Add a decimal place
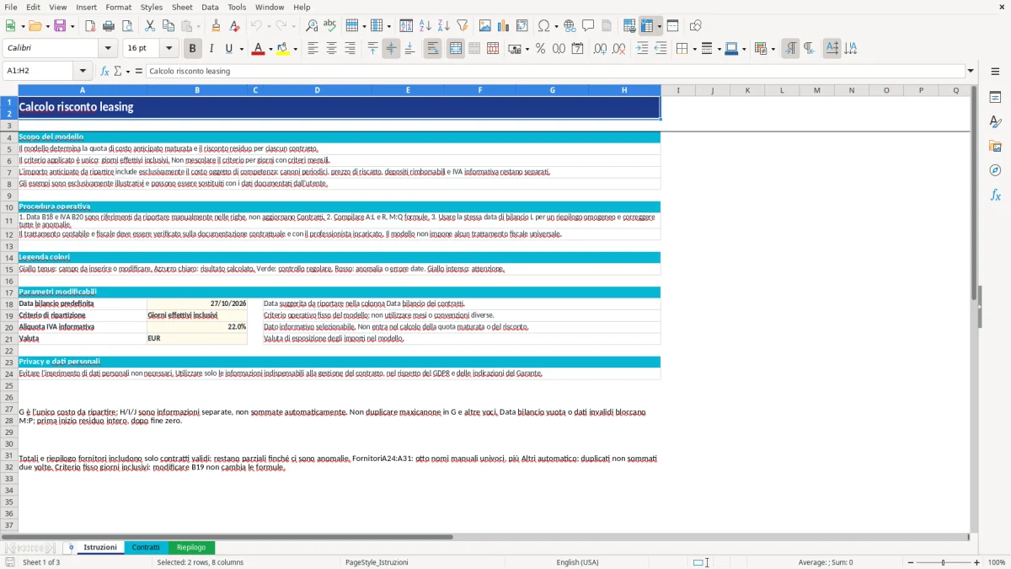Image resolution: width=1011 pixels, height=569 pixels. [x=600, y=49]
